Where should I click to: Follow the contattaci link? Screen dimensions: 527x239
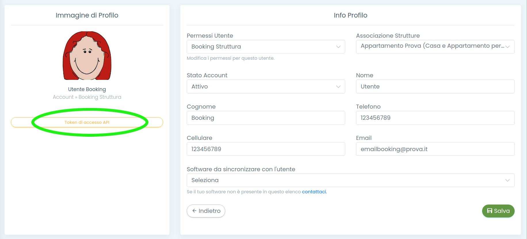(314, 192)
